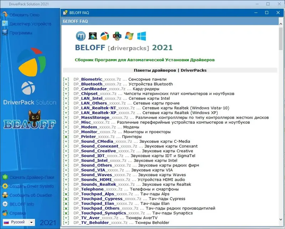Click the Справка help icon
This screenshot has width=285, height=229.
tap(5, 213)
